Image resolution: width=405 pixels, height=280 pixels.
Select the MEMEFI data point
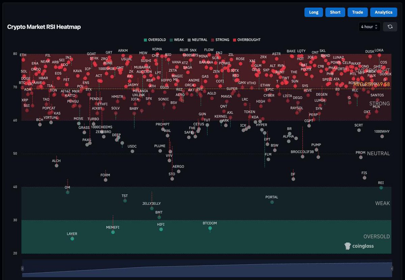(x=113, y=232)
